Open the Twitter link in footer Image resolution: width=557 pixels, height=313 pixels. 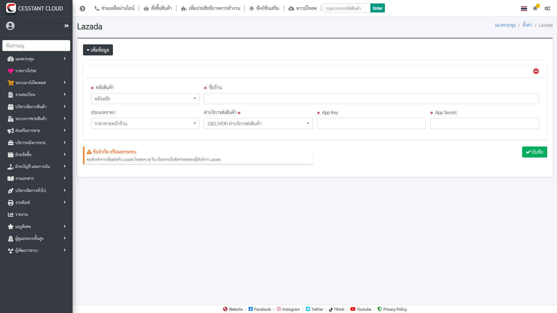[314, 309]
